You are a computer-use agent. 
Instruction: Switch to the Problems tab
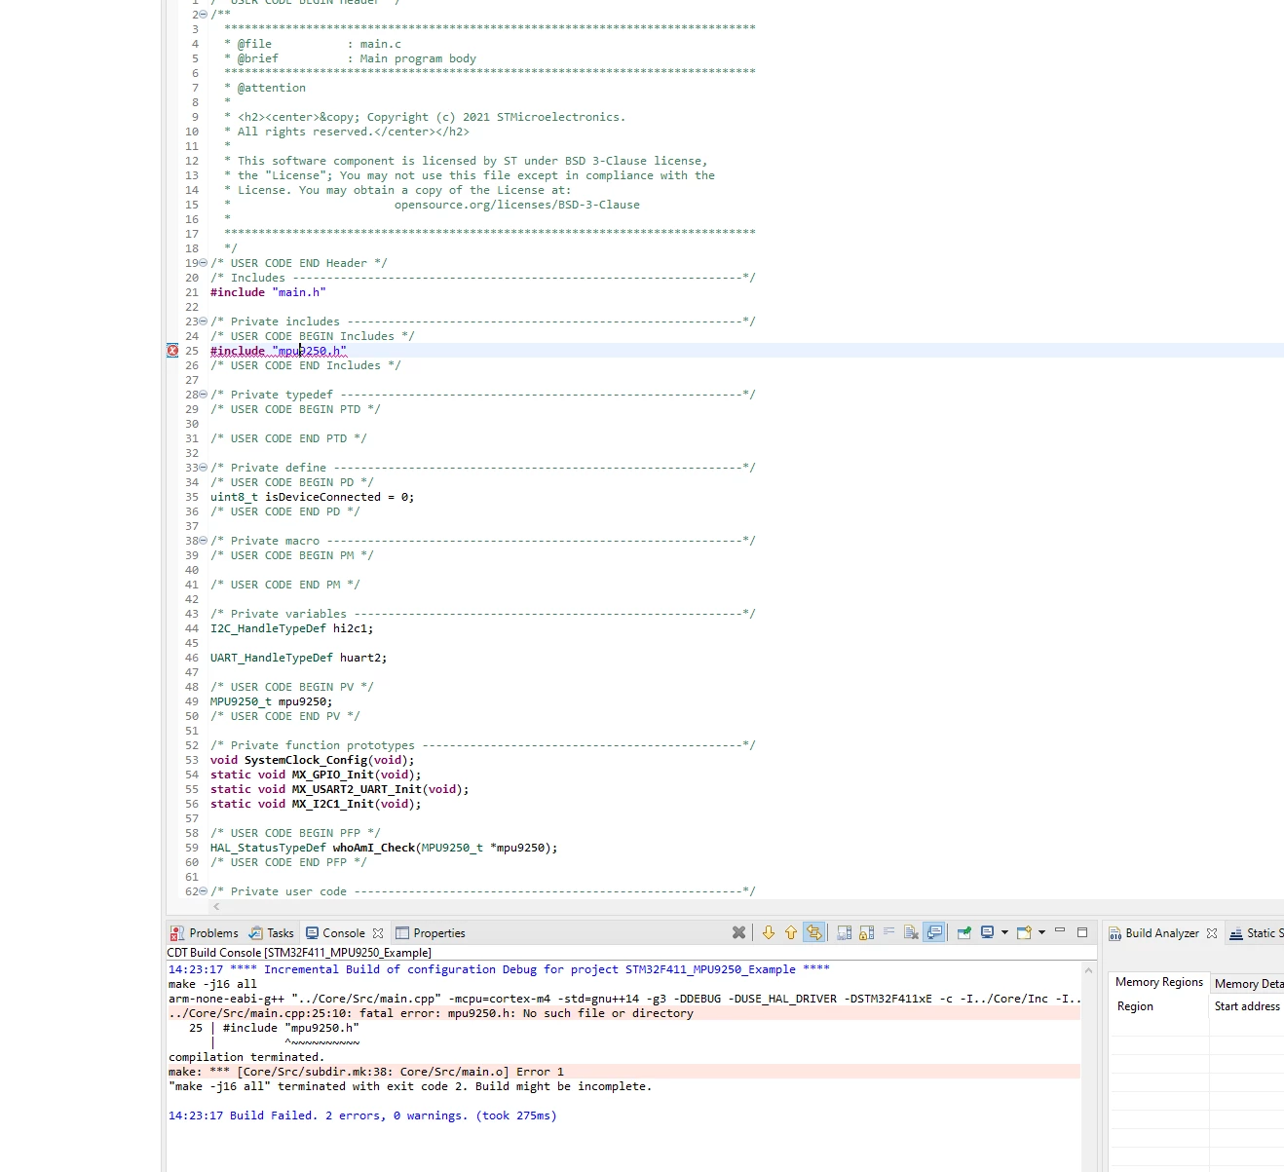tap(204, 933)
